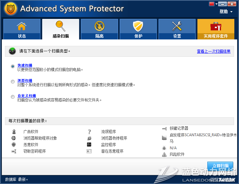Viewport: 239px width, 184px height.
Task: Click the risk software (风险软件) warning icon
Action: (164, 155)
